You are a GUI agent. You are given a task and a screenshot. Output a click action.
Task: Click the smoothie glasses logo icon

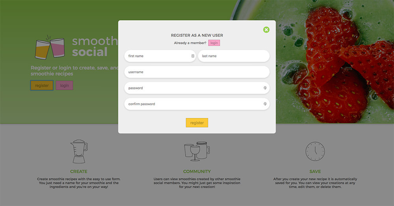(50, 47)
